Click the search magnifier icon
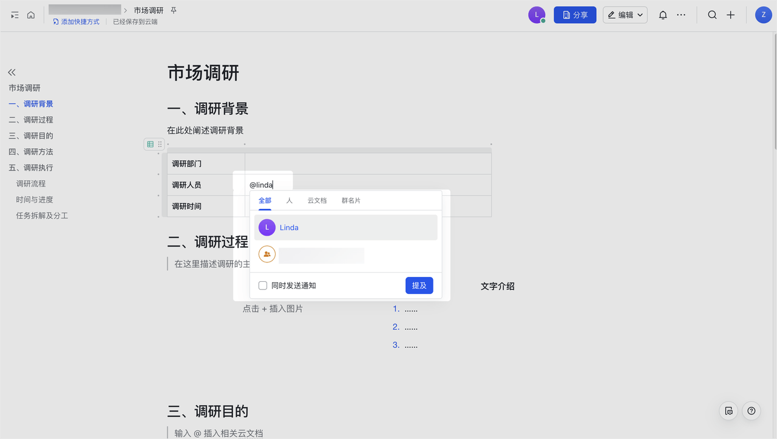Viewport: 777px width, 439px height. coord(712,15)
